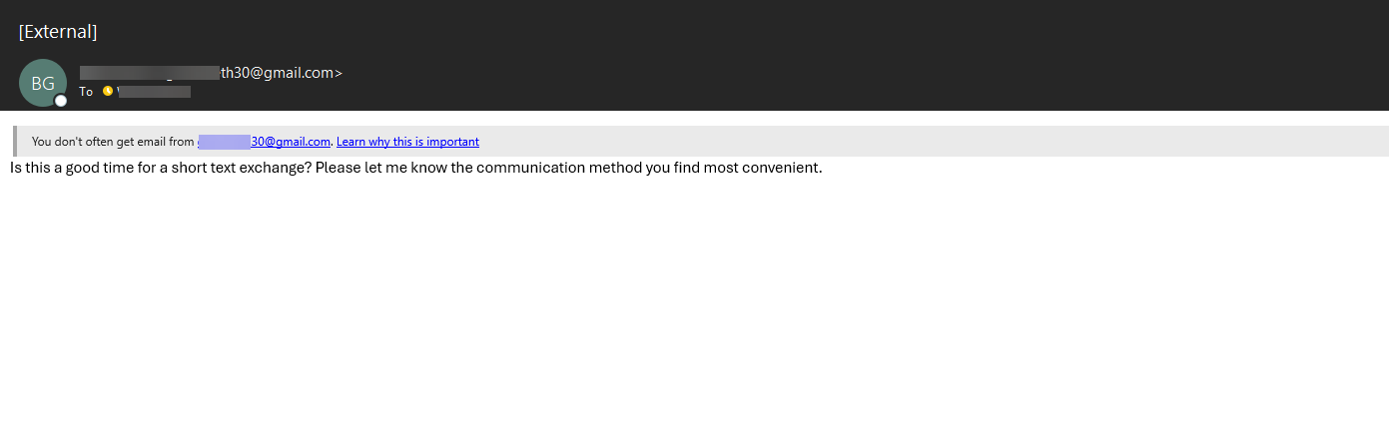Click the "To" recipients label
The image size is (1389, 440).
86,92
